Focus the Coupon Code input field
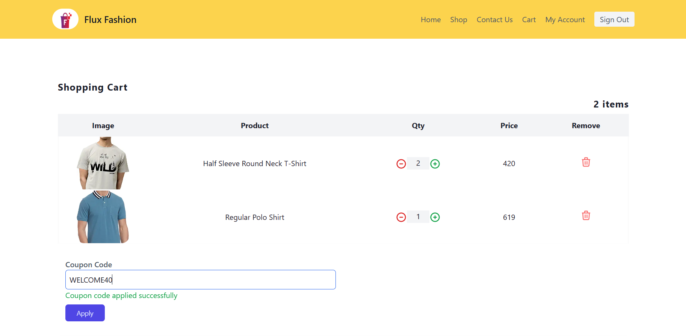Screen dimensions: 686x336 pyautogui.click(x=200, y=280)
